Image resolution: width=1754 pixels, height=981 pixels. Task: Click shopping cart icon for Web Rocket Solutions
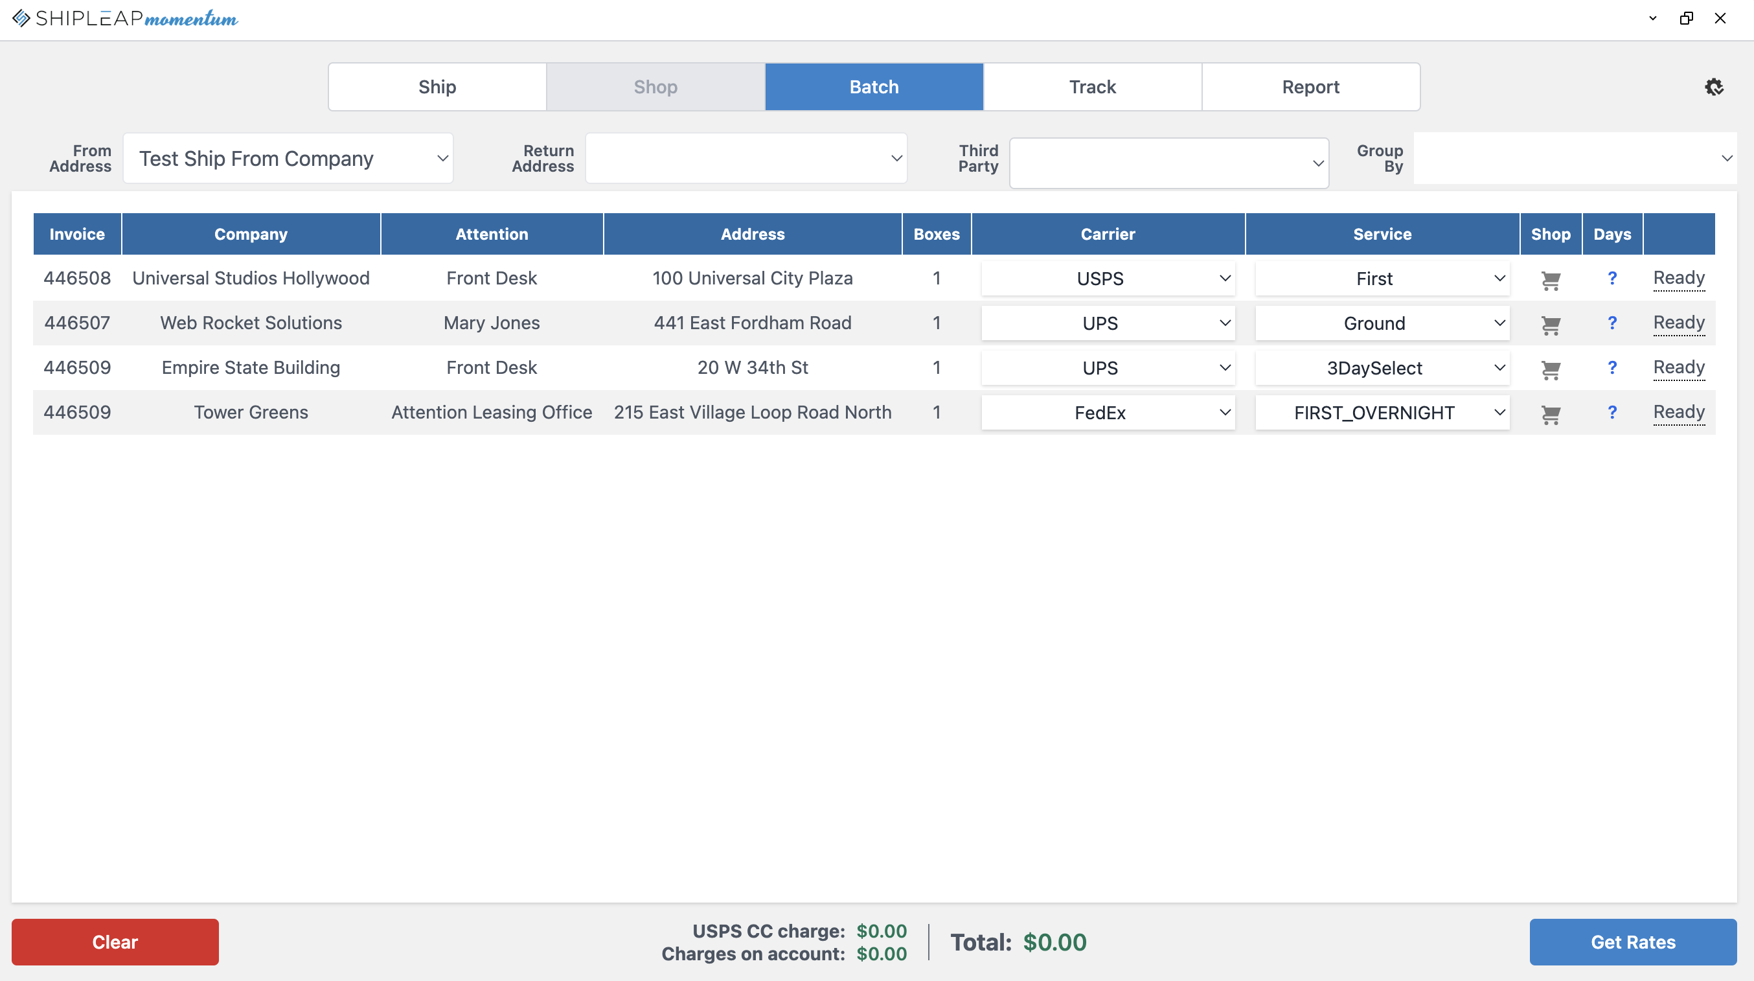(1551, 325)
